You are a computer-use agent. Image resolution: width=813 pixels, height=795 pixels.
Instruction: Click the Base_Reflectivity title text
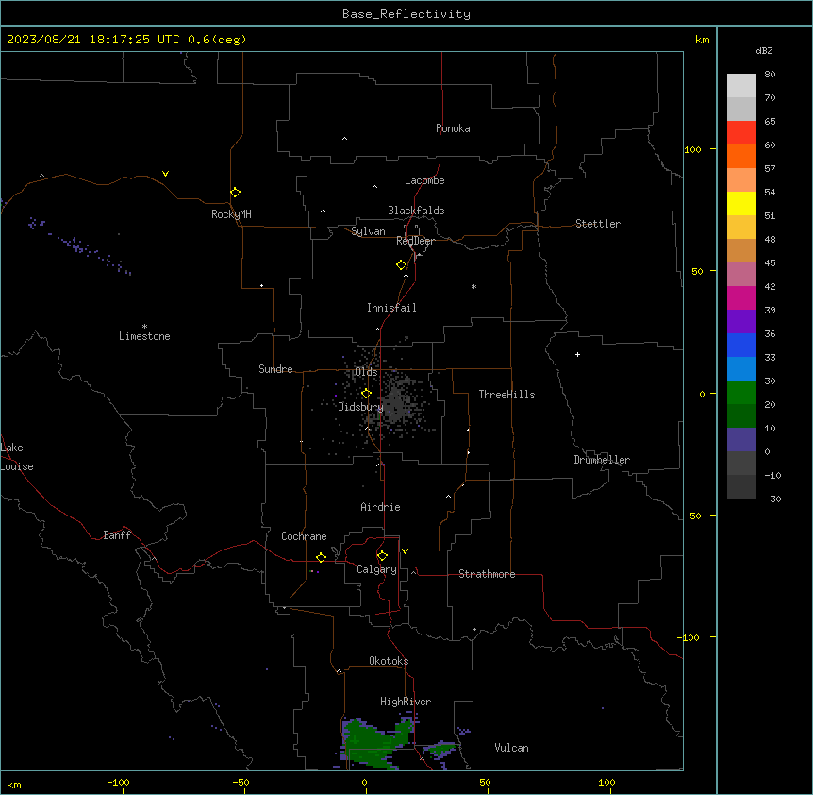coord(406,14)
